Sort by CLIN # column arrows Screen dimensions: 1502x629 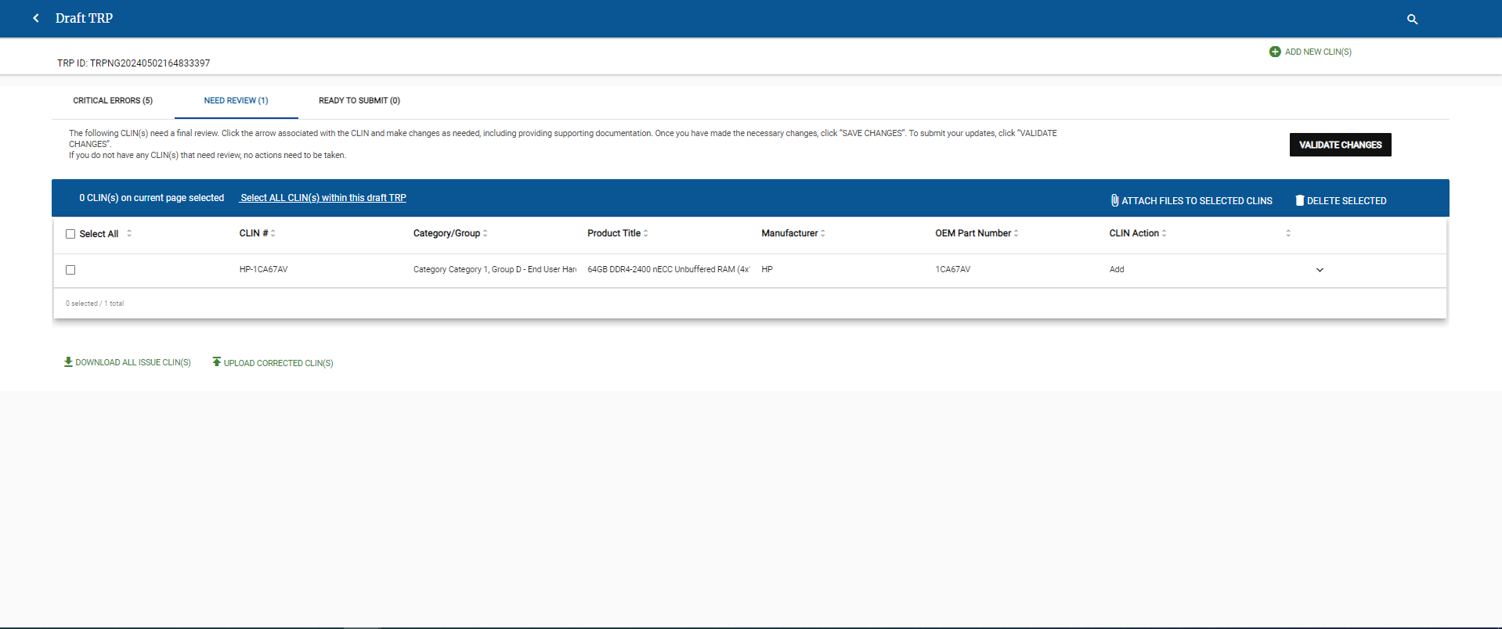pos(273,233)
